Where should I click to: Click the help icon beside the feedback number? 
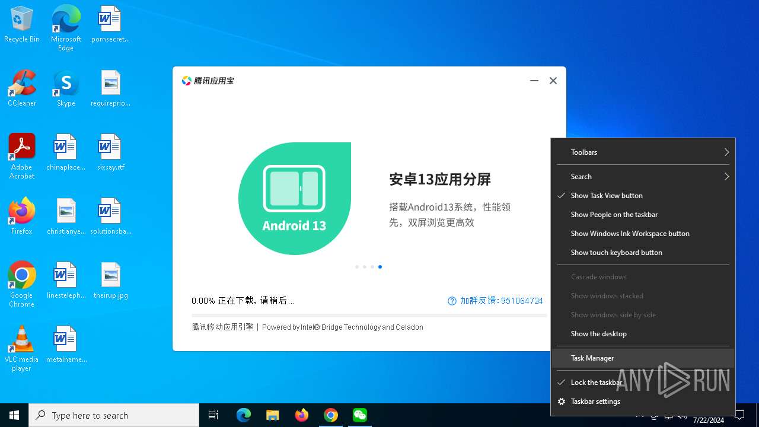click(x=452, y=301)
